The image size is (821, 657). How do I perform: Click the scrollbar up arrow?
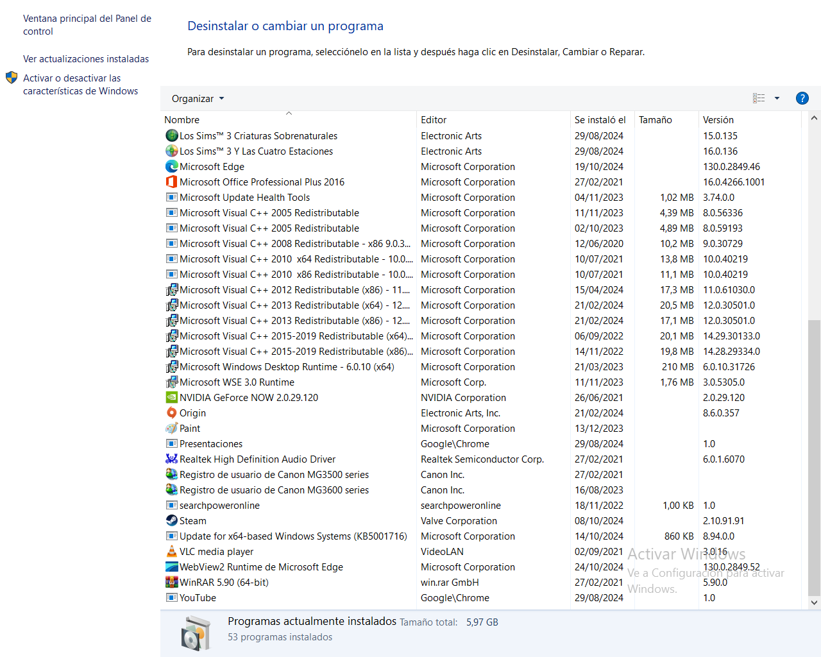814,118
